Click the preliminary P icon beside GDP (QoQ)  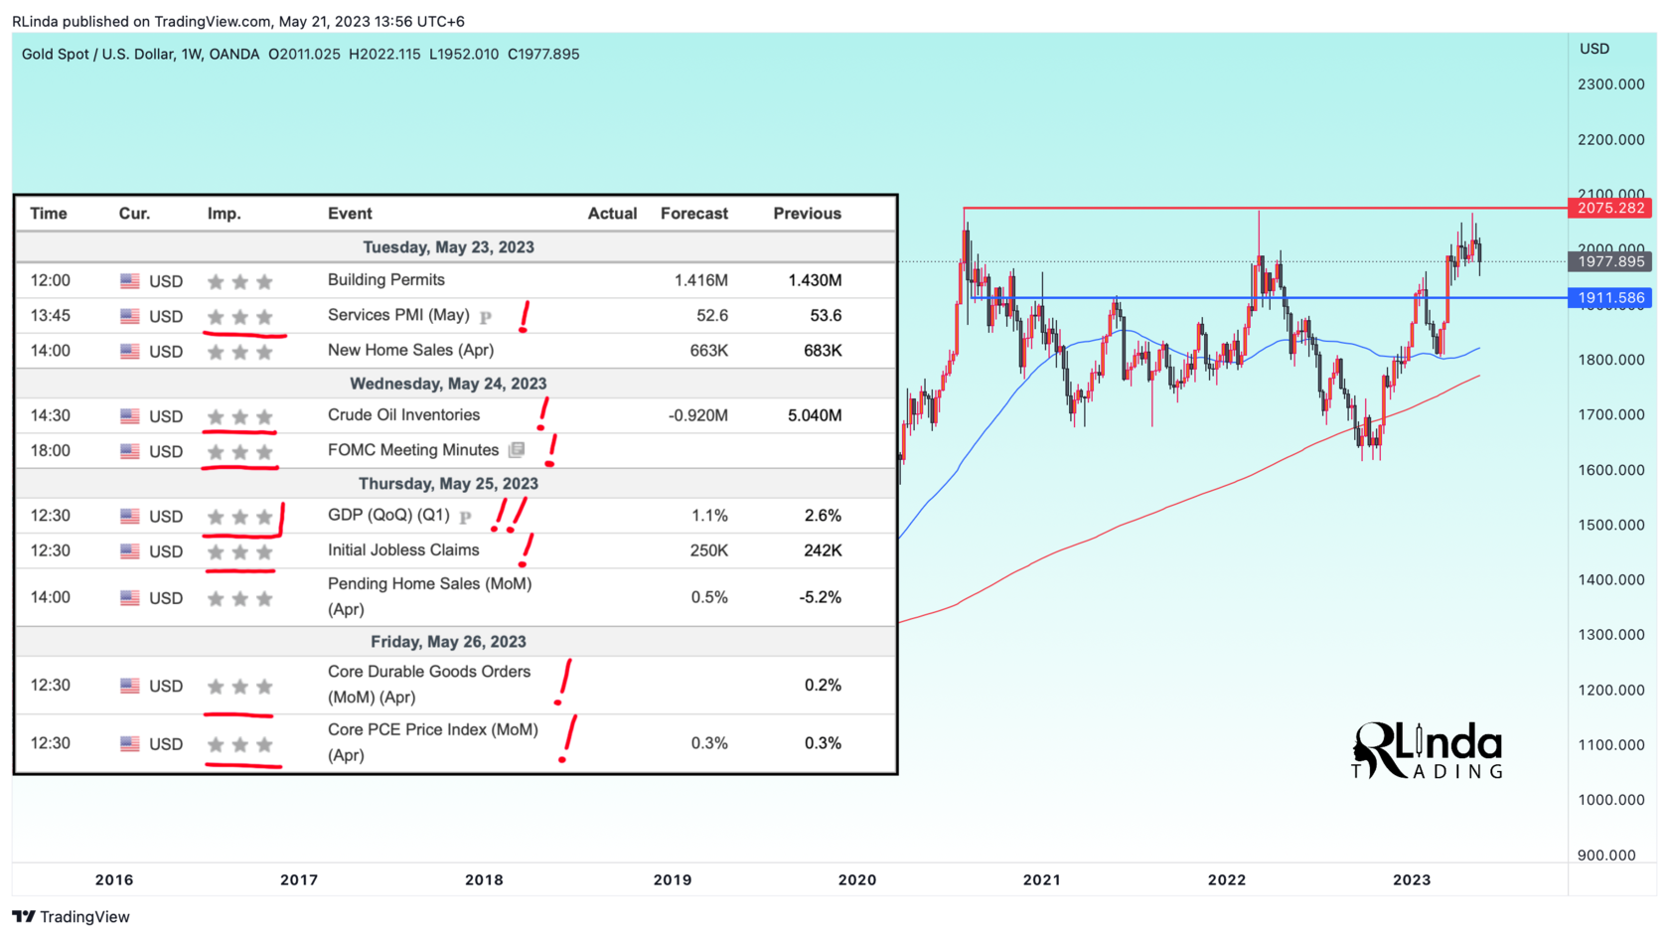point(466,517)
